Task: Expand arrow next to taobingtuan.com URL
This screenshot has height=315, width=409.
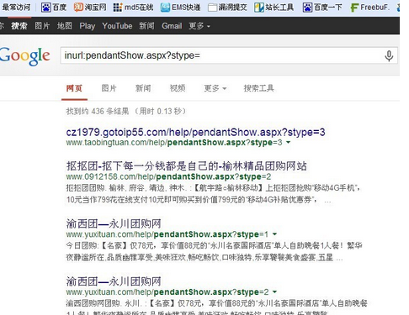Action: pyautogui.click(x=288, y=143)
